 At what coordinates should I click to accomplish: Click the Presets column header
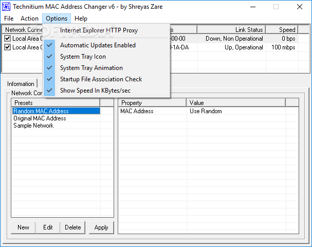pos(56,103)
